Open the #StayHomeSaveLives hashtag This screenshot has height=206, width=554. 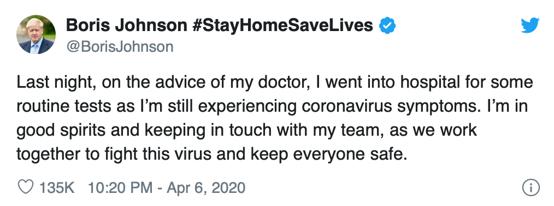(282, 26)
